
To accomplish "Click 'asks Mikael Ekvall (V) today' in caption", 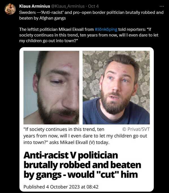I will [79, 142].
